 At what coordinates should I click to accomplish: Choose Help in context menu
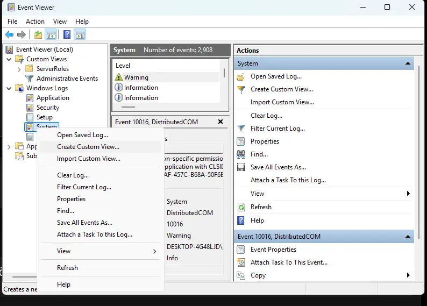point(101,284)
